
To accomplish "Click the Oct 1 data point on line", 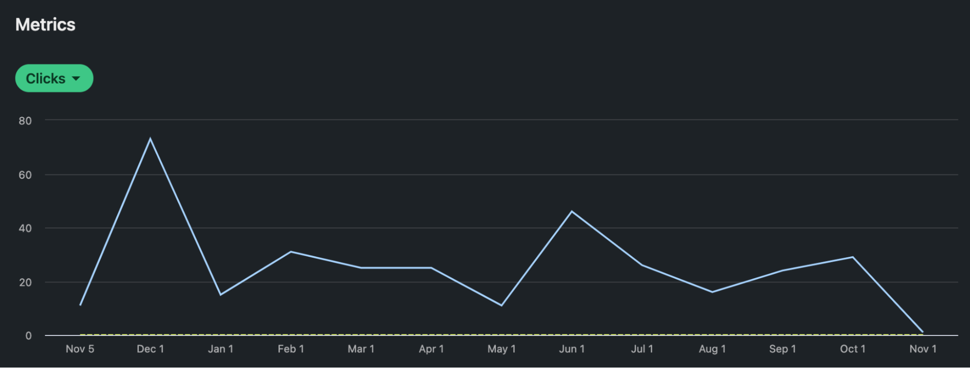I will 853,257.
